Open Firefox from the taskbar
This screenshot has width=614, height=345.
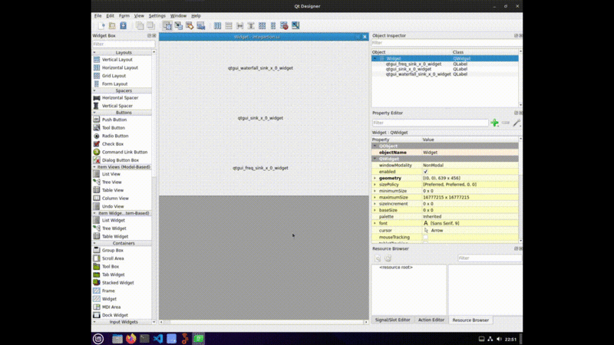coord(130,339)
